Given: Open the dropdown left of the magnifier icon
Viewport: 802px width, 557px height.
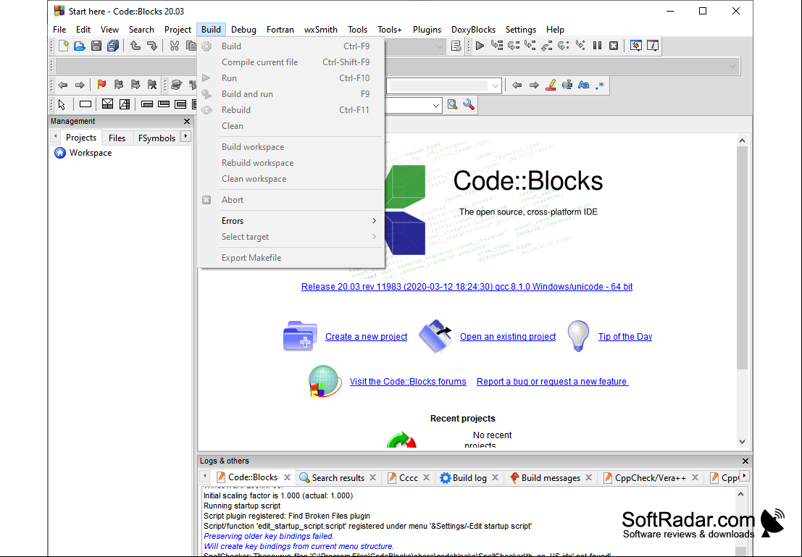Looking at the screenshot, I should [x=436, y=105].
